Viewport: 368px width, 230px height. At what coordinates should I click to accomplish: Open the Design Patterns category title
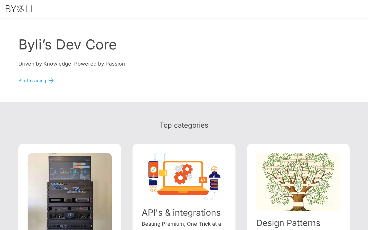point(288,223)
